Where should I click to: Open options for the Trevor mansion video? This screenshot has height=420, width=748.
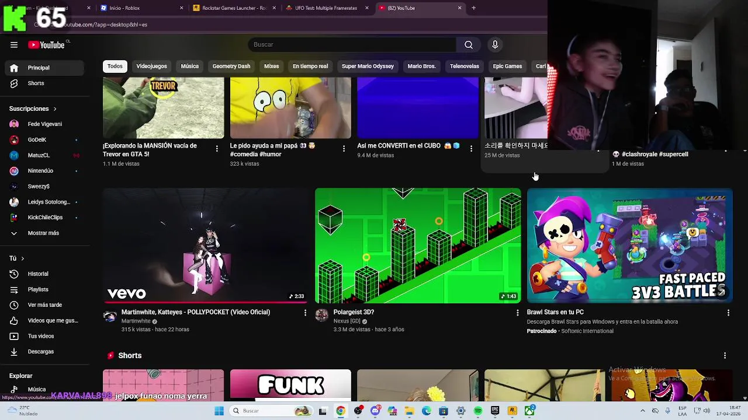click(x=217, y=149)
